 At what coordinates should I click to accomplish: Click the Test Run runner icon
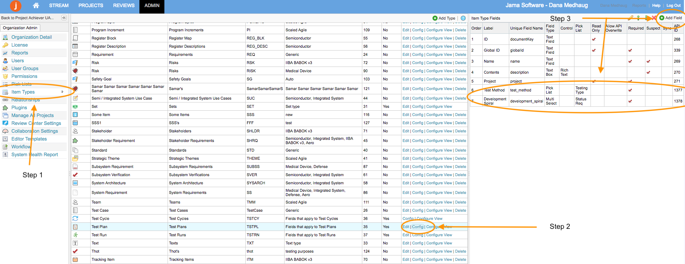tap(75, 235)
